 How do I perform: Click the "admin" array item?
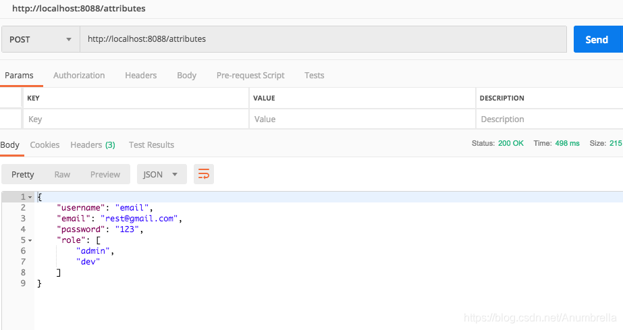pos(93,251)
